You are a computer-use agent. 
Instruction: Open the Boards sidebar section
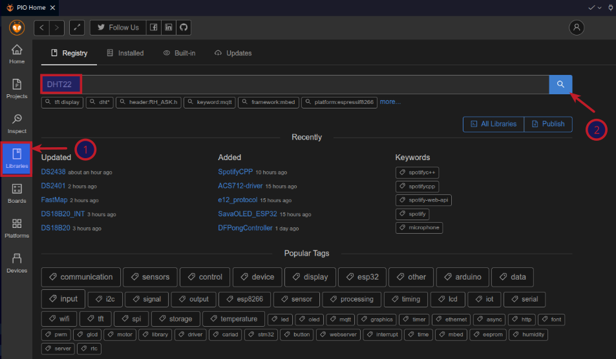(x=17, y=194)
